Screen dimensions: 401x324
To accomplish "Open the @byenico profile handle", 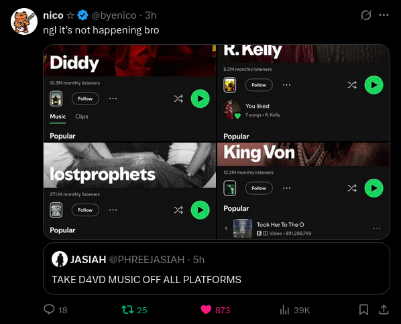I will tap(114, 15).
